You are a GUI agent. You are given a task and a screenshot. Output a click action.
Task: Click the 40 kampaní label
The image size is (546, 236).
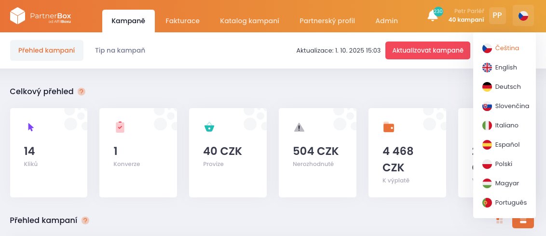pyautogui.click(x=466, y=20)
